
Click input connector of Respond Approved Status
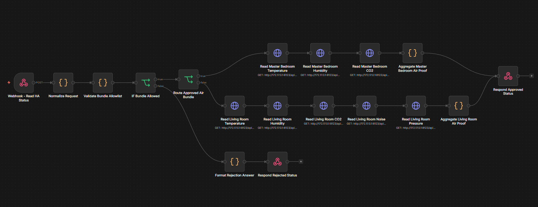point(498,76)
